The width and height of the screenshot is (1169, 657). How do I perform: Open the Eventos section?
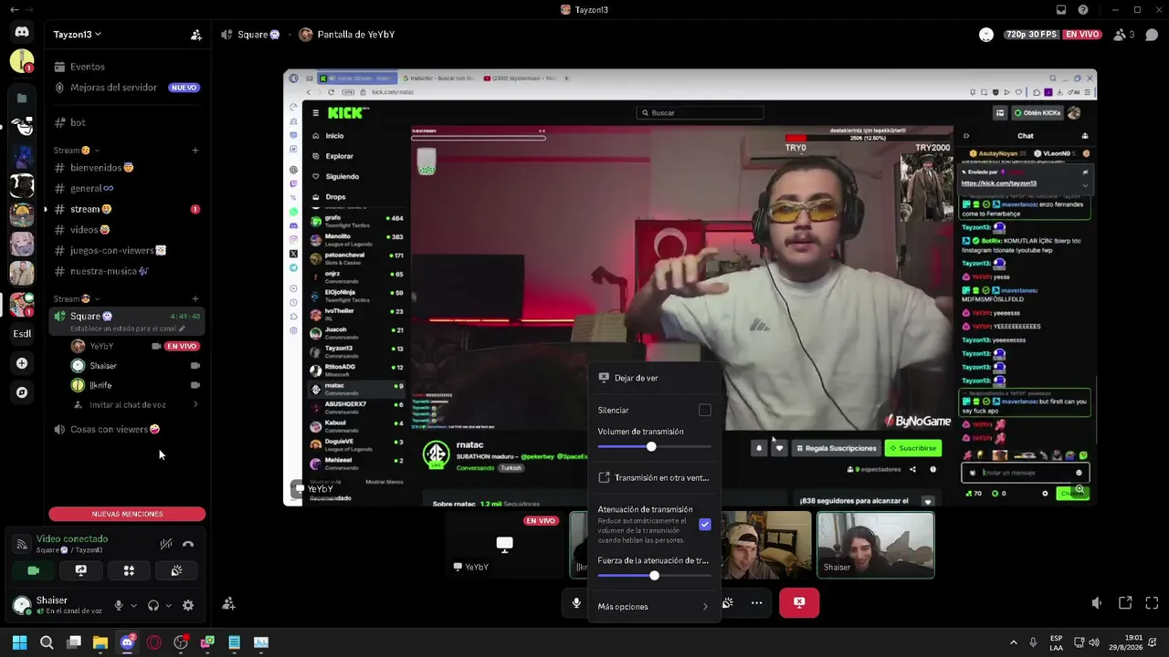point(127,67)
